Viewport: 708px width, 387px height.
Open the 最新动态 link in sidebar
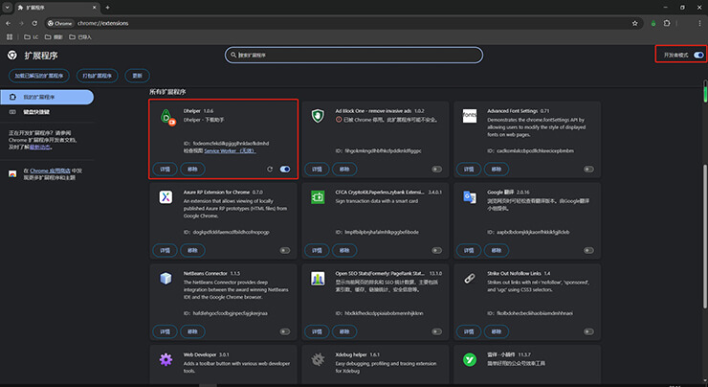coord(40,148)
